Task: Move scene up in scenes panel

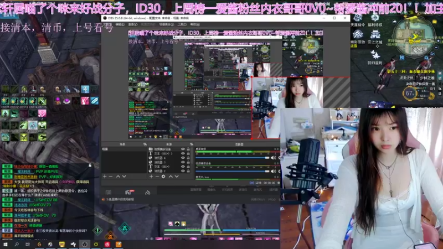Action: (118, 177)
